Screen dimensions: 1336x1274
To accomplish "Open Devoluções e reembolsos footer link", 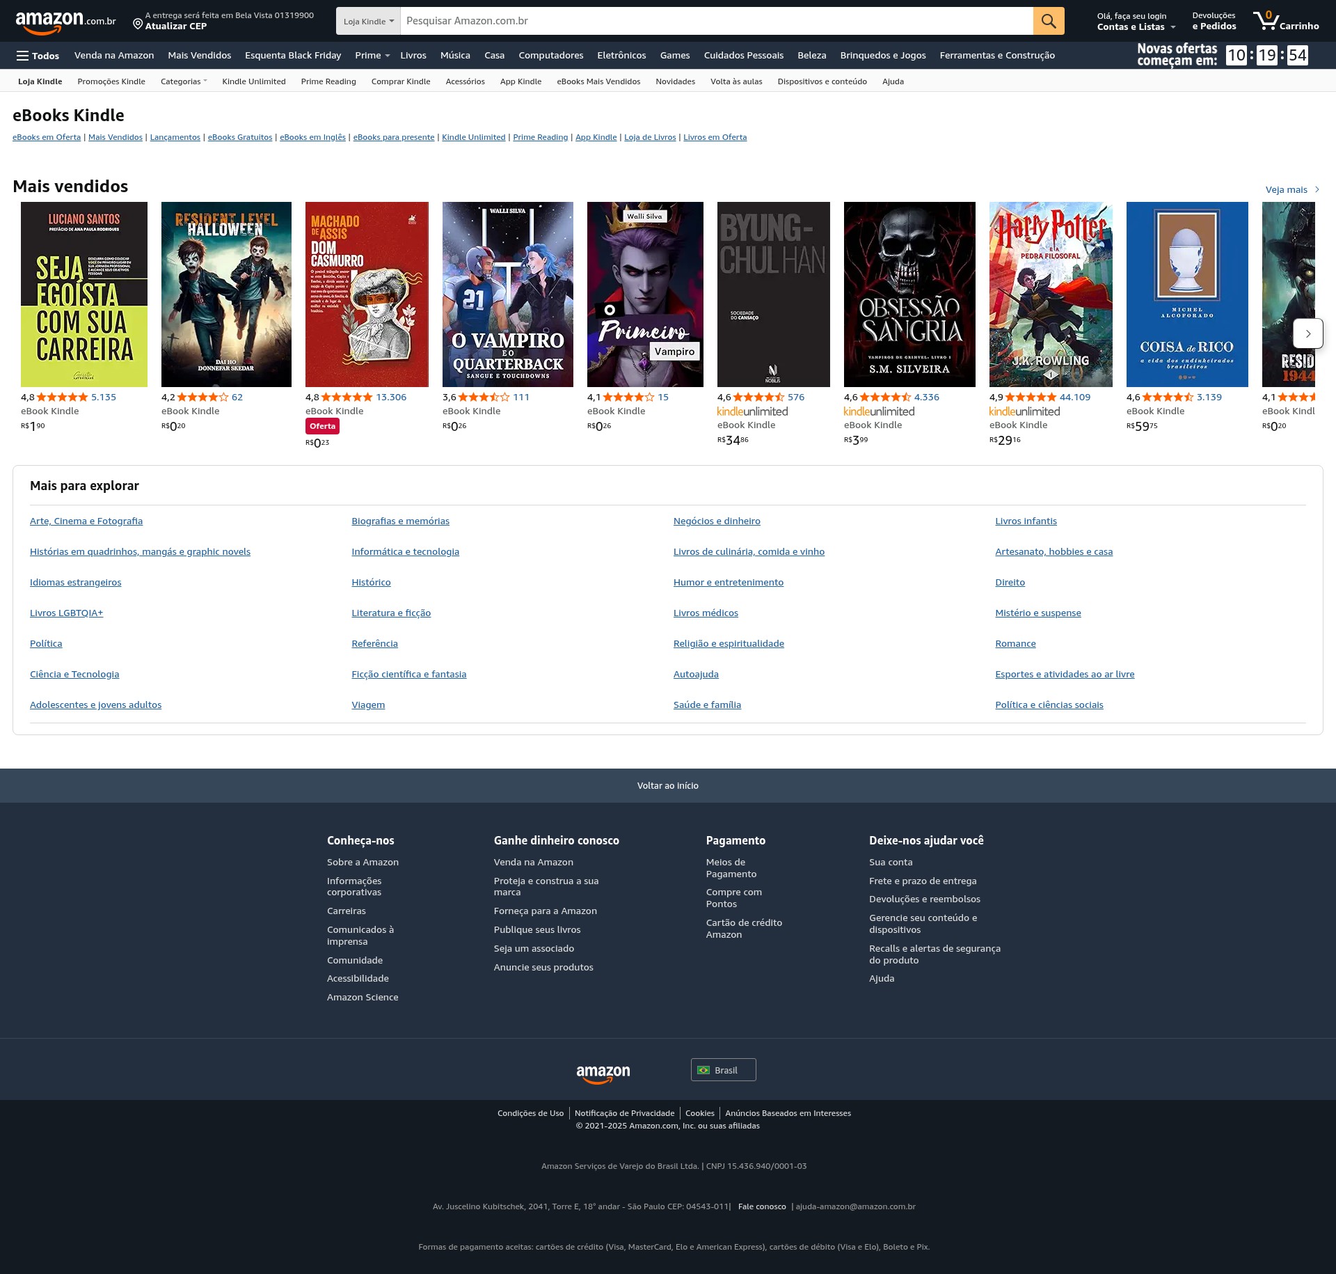I will pos(925,899).
